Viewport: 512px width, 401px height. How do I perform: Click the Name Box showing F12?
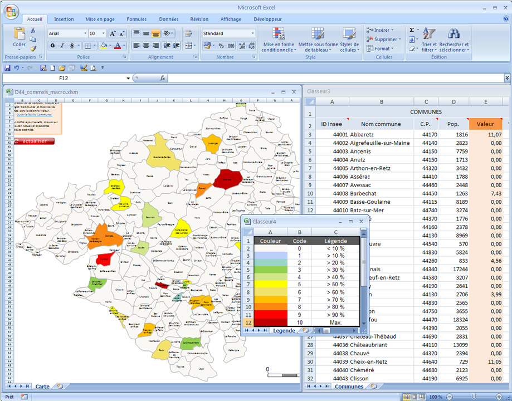(x=64, y=78)
